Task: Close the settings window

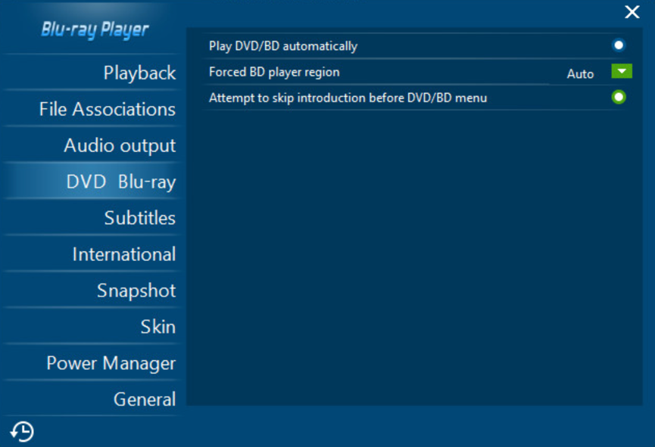Action: pyautogui.click(x=632, y=12)
